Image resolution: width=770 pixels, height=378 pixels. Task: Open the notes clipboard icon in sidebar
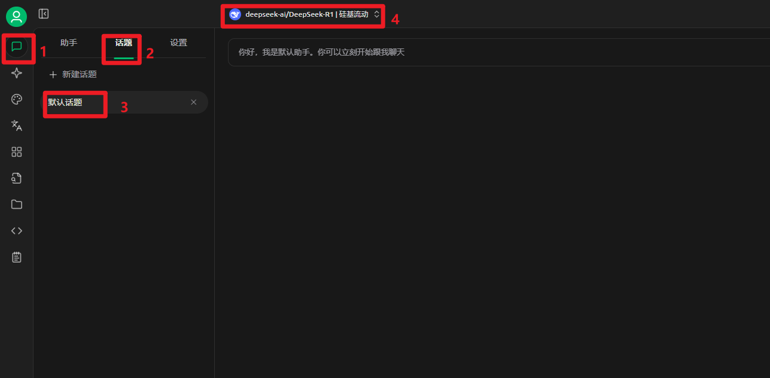tap(17, 257)
